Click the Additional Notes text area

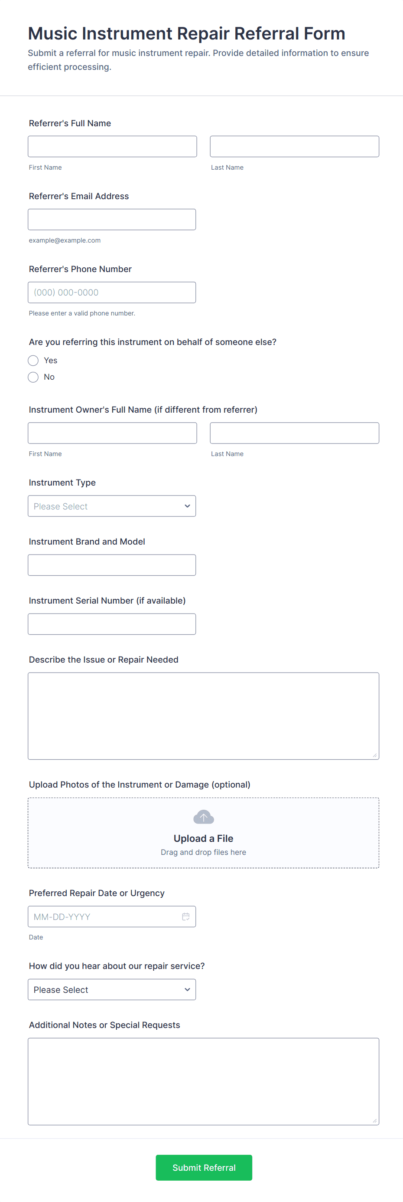pyautogui.click(x=203, y=1081)
